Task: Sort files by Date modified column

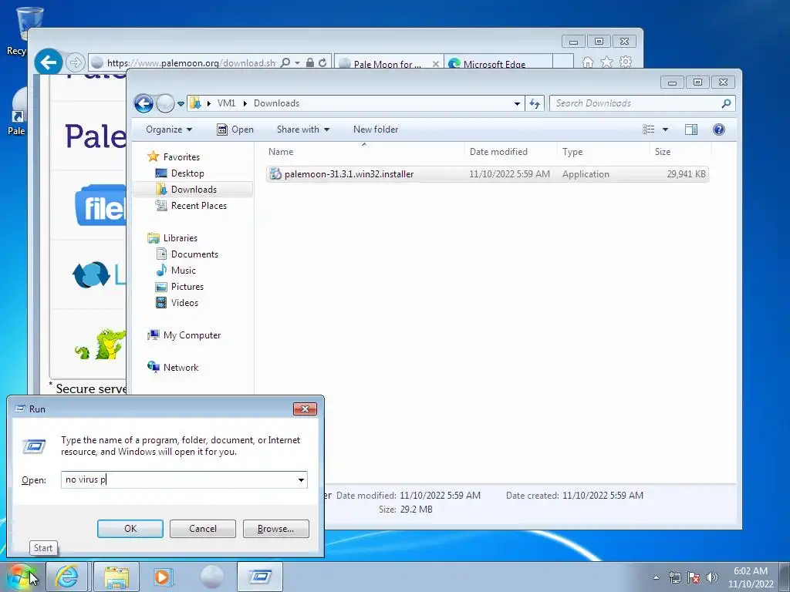Action: [511, 152]
